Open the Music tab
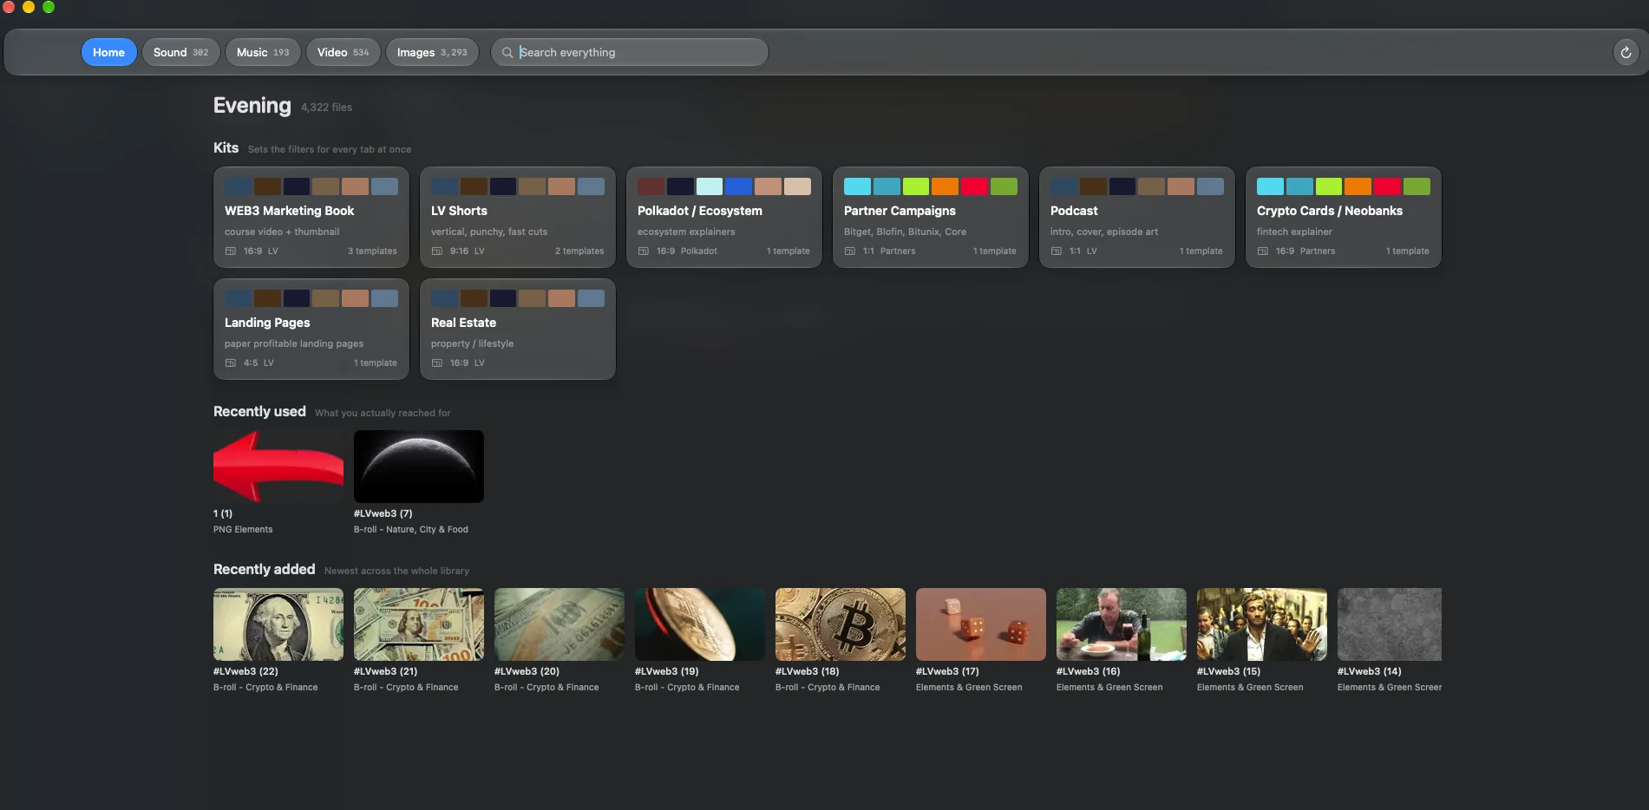 coord(263,52)
